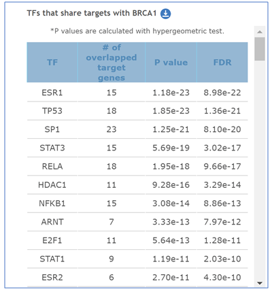
Task: Click the vertical scrollbar thumb
Action: pos(260,49)
